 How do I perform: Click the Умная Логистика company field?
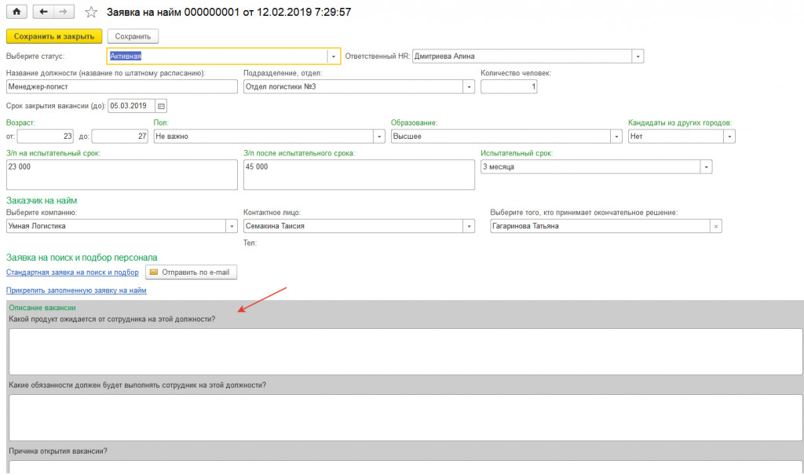click(116, 226)
